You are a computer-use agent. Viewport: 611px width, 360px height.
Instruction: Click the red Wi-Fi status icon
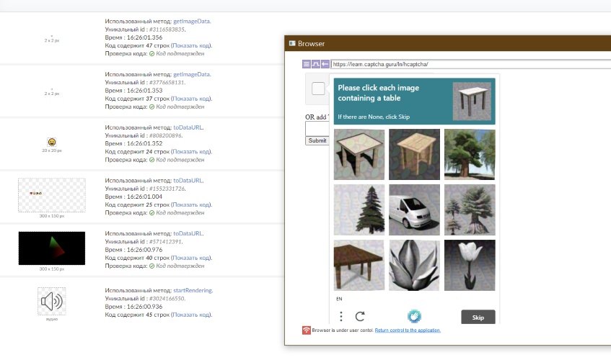pyautogui.click(x=307, y=330)
